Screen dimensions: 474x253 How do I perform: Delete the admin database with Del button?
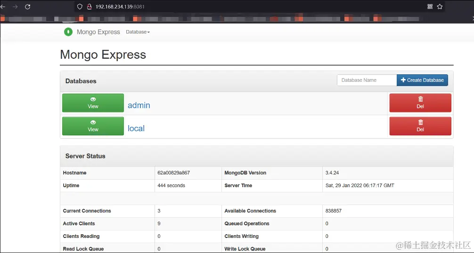pyautogui.click(x=420, y=103)
